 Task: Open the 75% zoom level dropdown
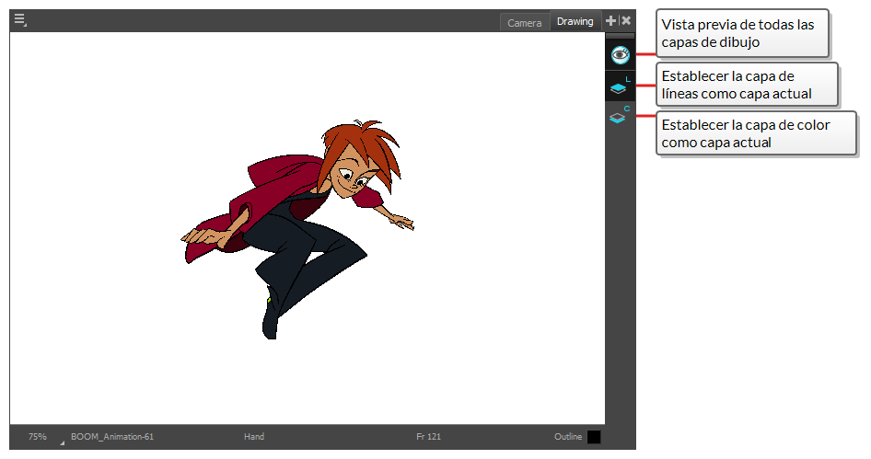[x=37, y=437]
